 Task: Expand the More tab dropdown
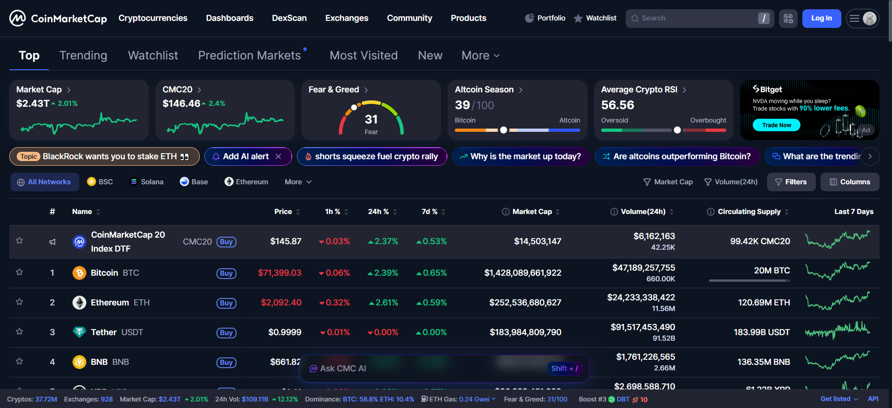[480, 56]
